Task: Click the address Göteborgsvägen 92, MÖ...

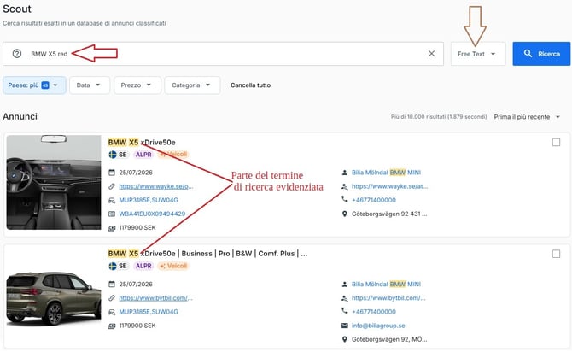Action: point(388,339)
